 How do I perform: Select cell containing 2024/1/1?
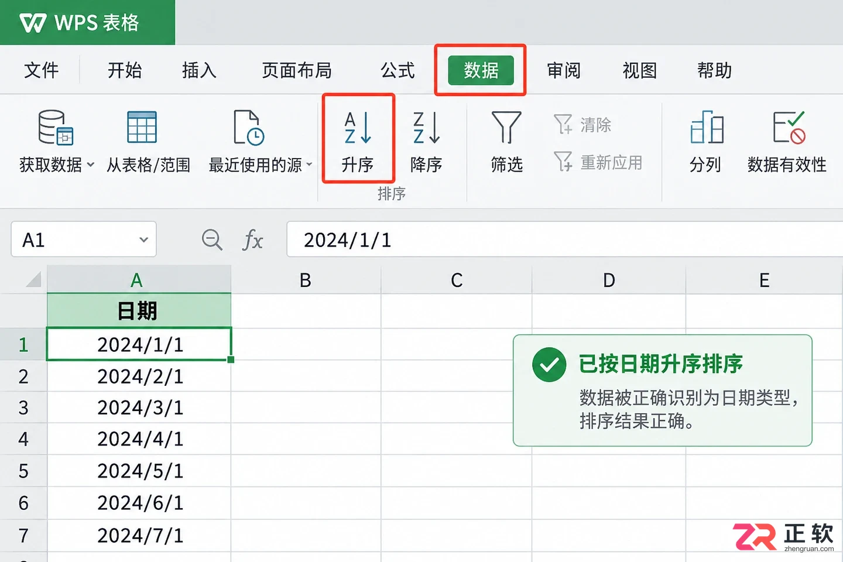point(139,344)
